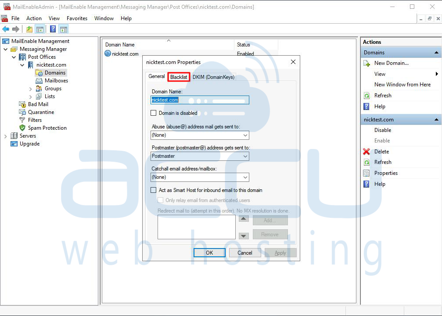
Task: Toggle the Show/Hide action pane icon
Action: [64, 29]
